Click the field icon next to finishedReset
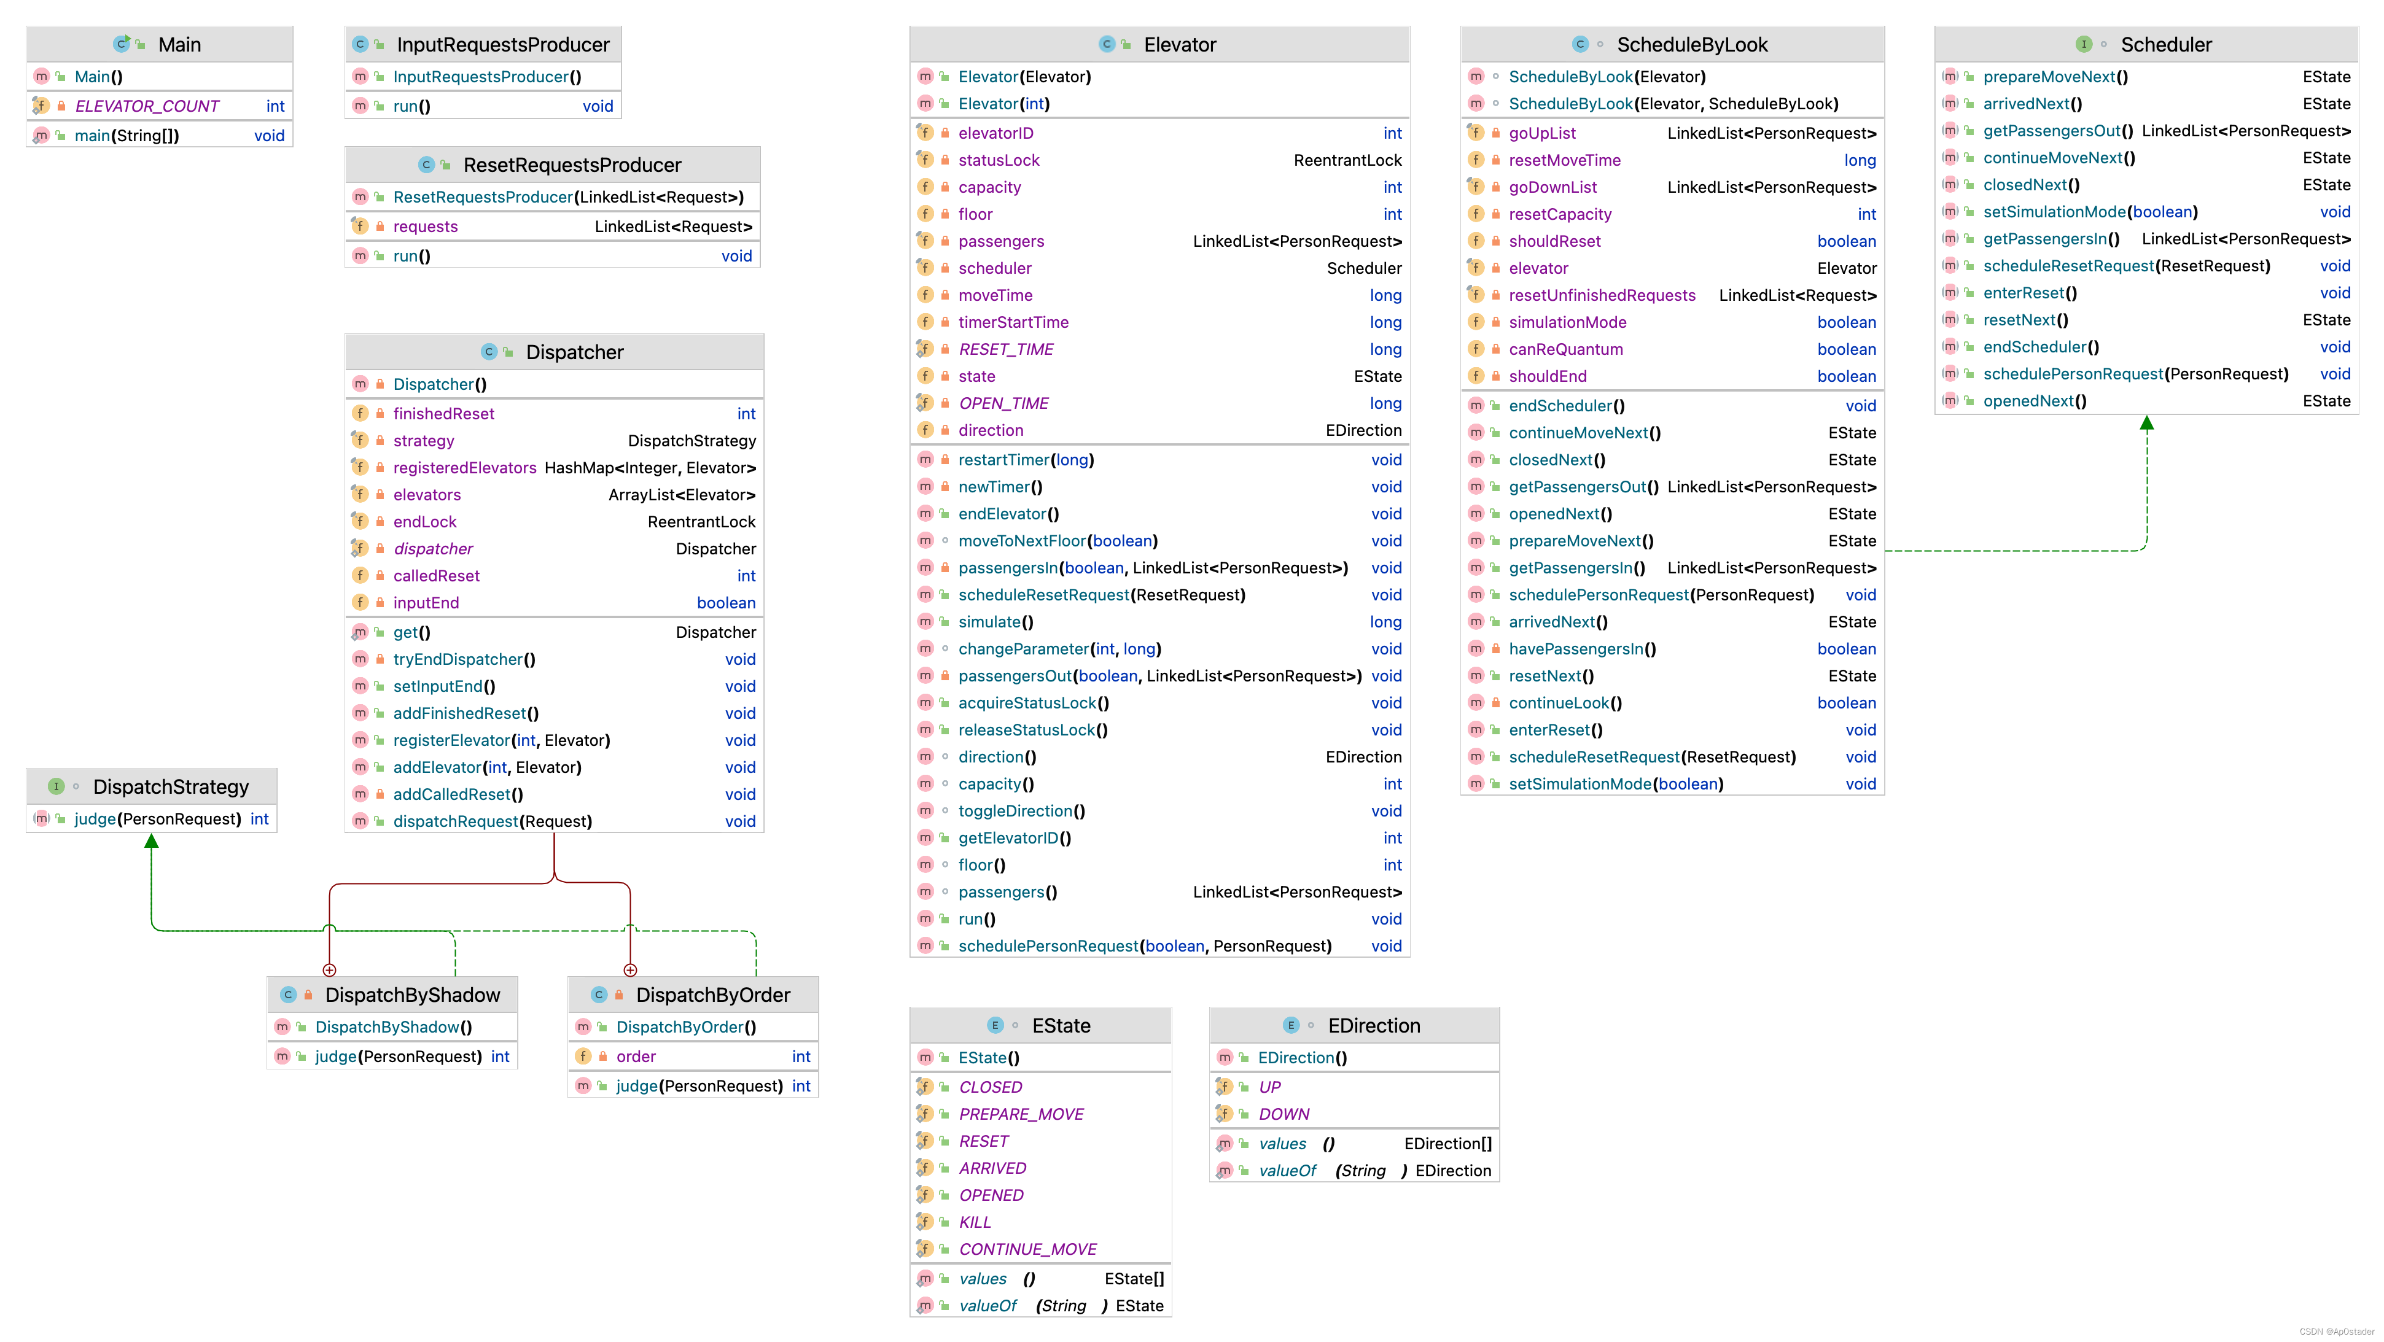The height and width of the screenshot is (1342, 2384). [360, 413]
